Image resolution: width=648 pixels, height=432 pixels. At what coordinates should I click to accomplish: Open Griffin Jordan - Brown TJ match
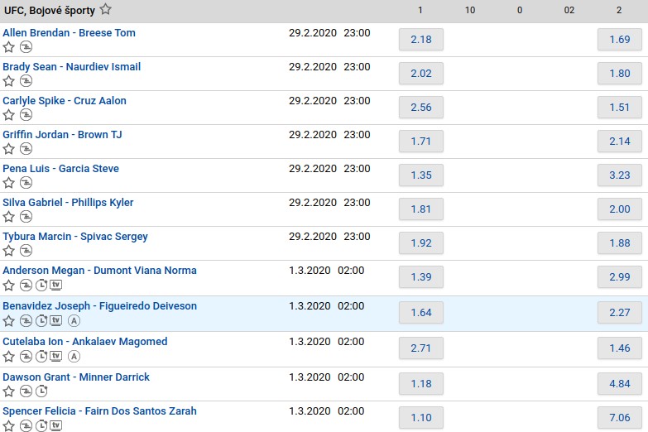coord(62,134)
